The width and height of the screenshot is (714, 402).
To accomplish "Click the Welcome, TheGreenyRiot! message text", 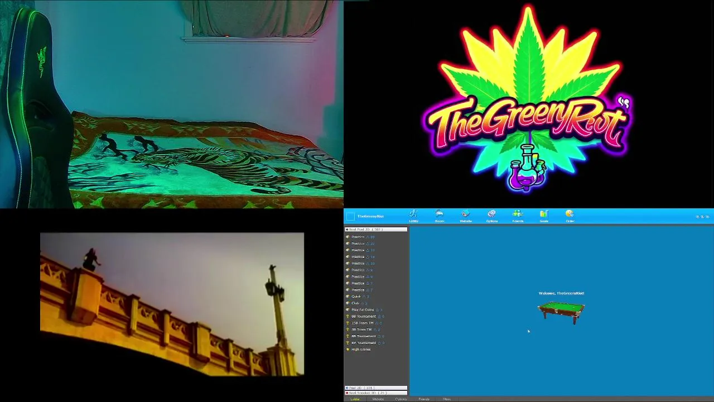I will 561,293.
